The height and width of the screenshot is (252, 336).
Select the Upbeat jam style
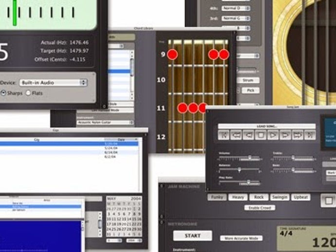point(300,197)
